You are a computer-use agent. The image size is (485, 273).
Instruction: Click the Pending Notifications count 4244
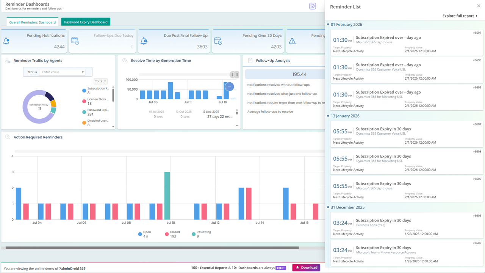tap(59, 47)
